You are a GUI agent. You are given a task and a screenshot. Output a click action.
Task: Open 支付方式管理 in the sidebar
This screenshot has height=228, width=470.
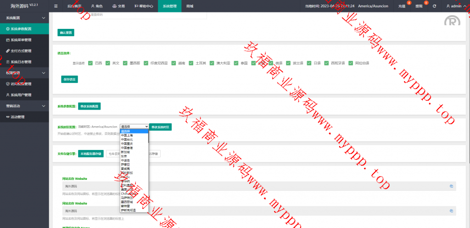click(x=21, y=51)
